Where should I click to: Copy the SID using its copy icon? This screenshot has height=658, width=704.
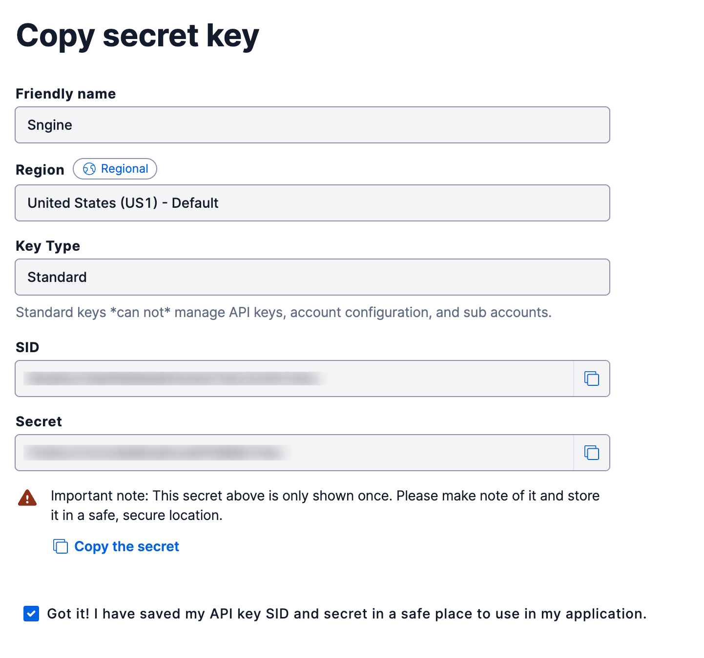click(591, 379)
